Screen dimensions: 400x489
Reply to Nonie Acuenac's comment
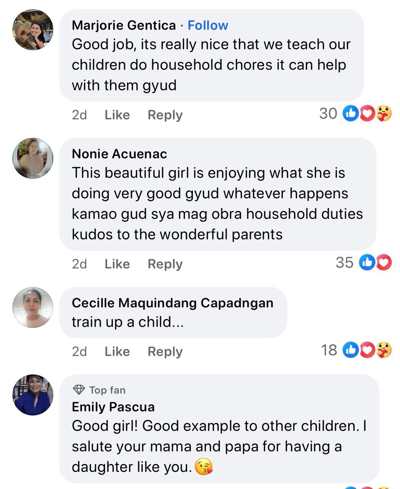(165, 264)
